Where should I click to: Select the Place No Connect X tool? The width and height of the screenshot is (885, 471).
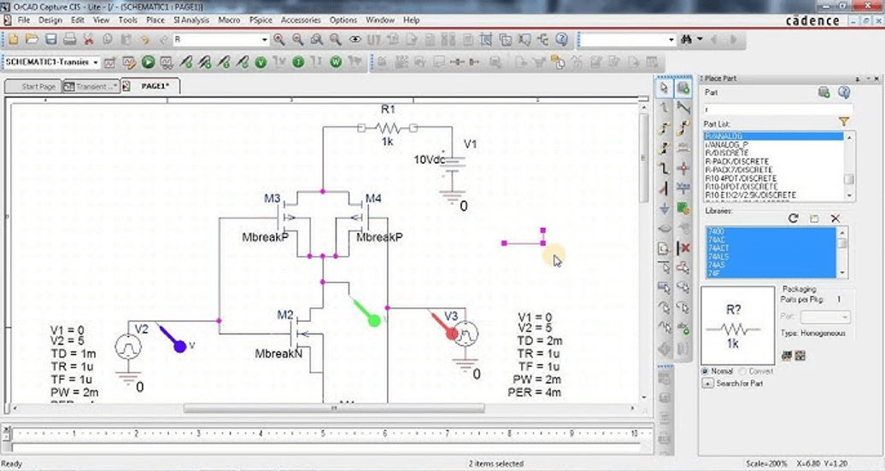click(683, 248)
